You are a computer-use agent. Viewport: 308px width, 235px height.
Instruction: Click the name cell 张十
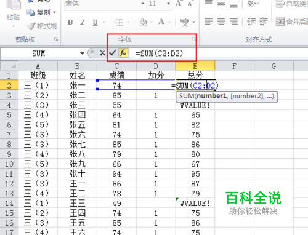(77, 174)
